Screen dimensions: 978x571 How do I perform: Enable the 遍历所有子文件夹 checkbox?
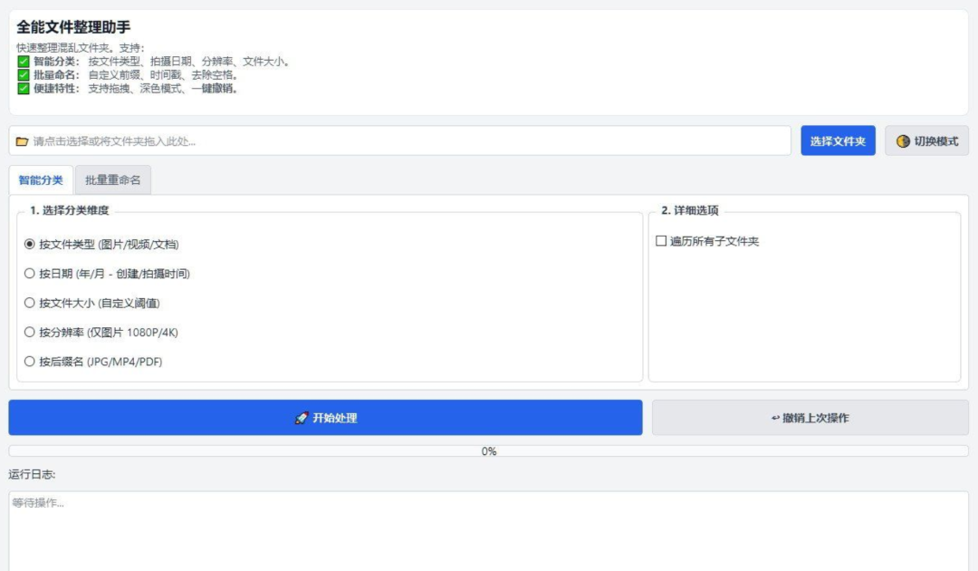(x=662, y=241)
